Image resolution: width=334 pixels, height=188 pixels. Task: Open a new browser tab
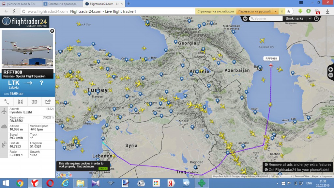[x=129, y=4]
